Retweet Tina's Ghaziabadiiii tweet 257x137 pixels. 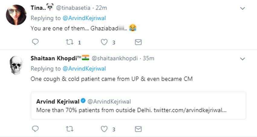pyautogui.click(x=70, y=42)
